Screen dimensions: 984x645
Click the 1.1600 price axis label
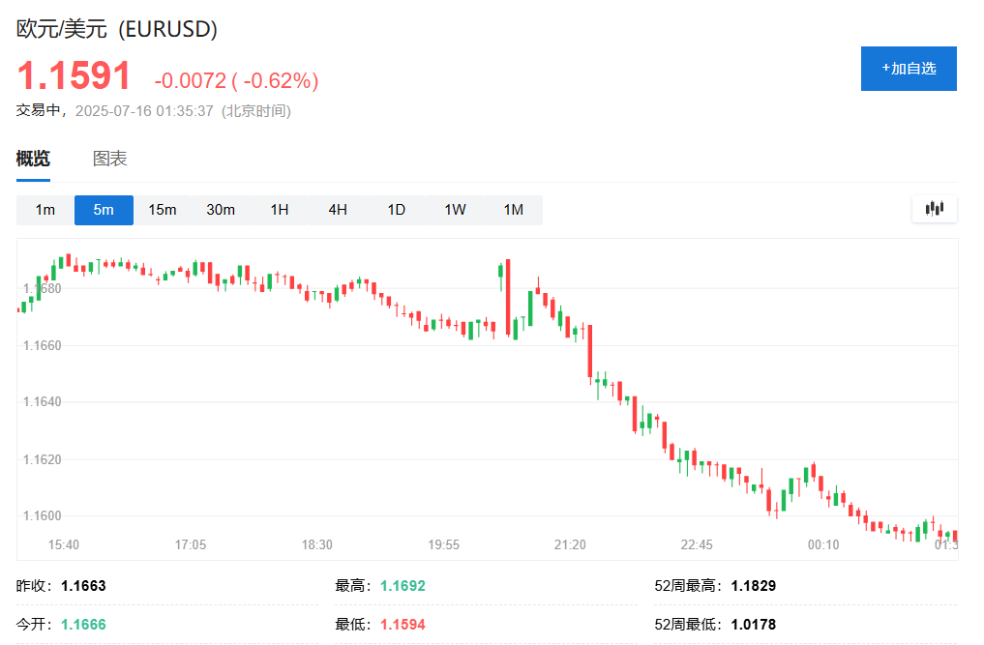(42, 515)
